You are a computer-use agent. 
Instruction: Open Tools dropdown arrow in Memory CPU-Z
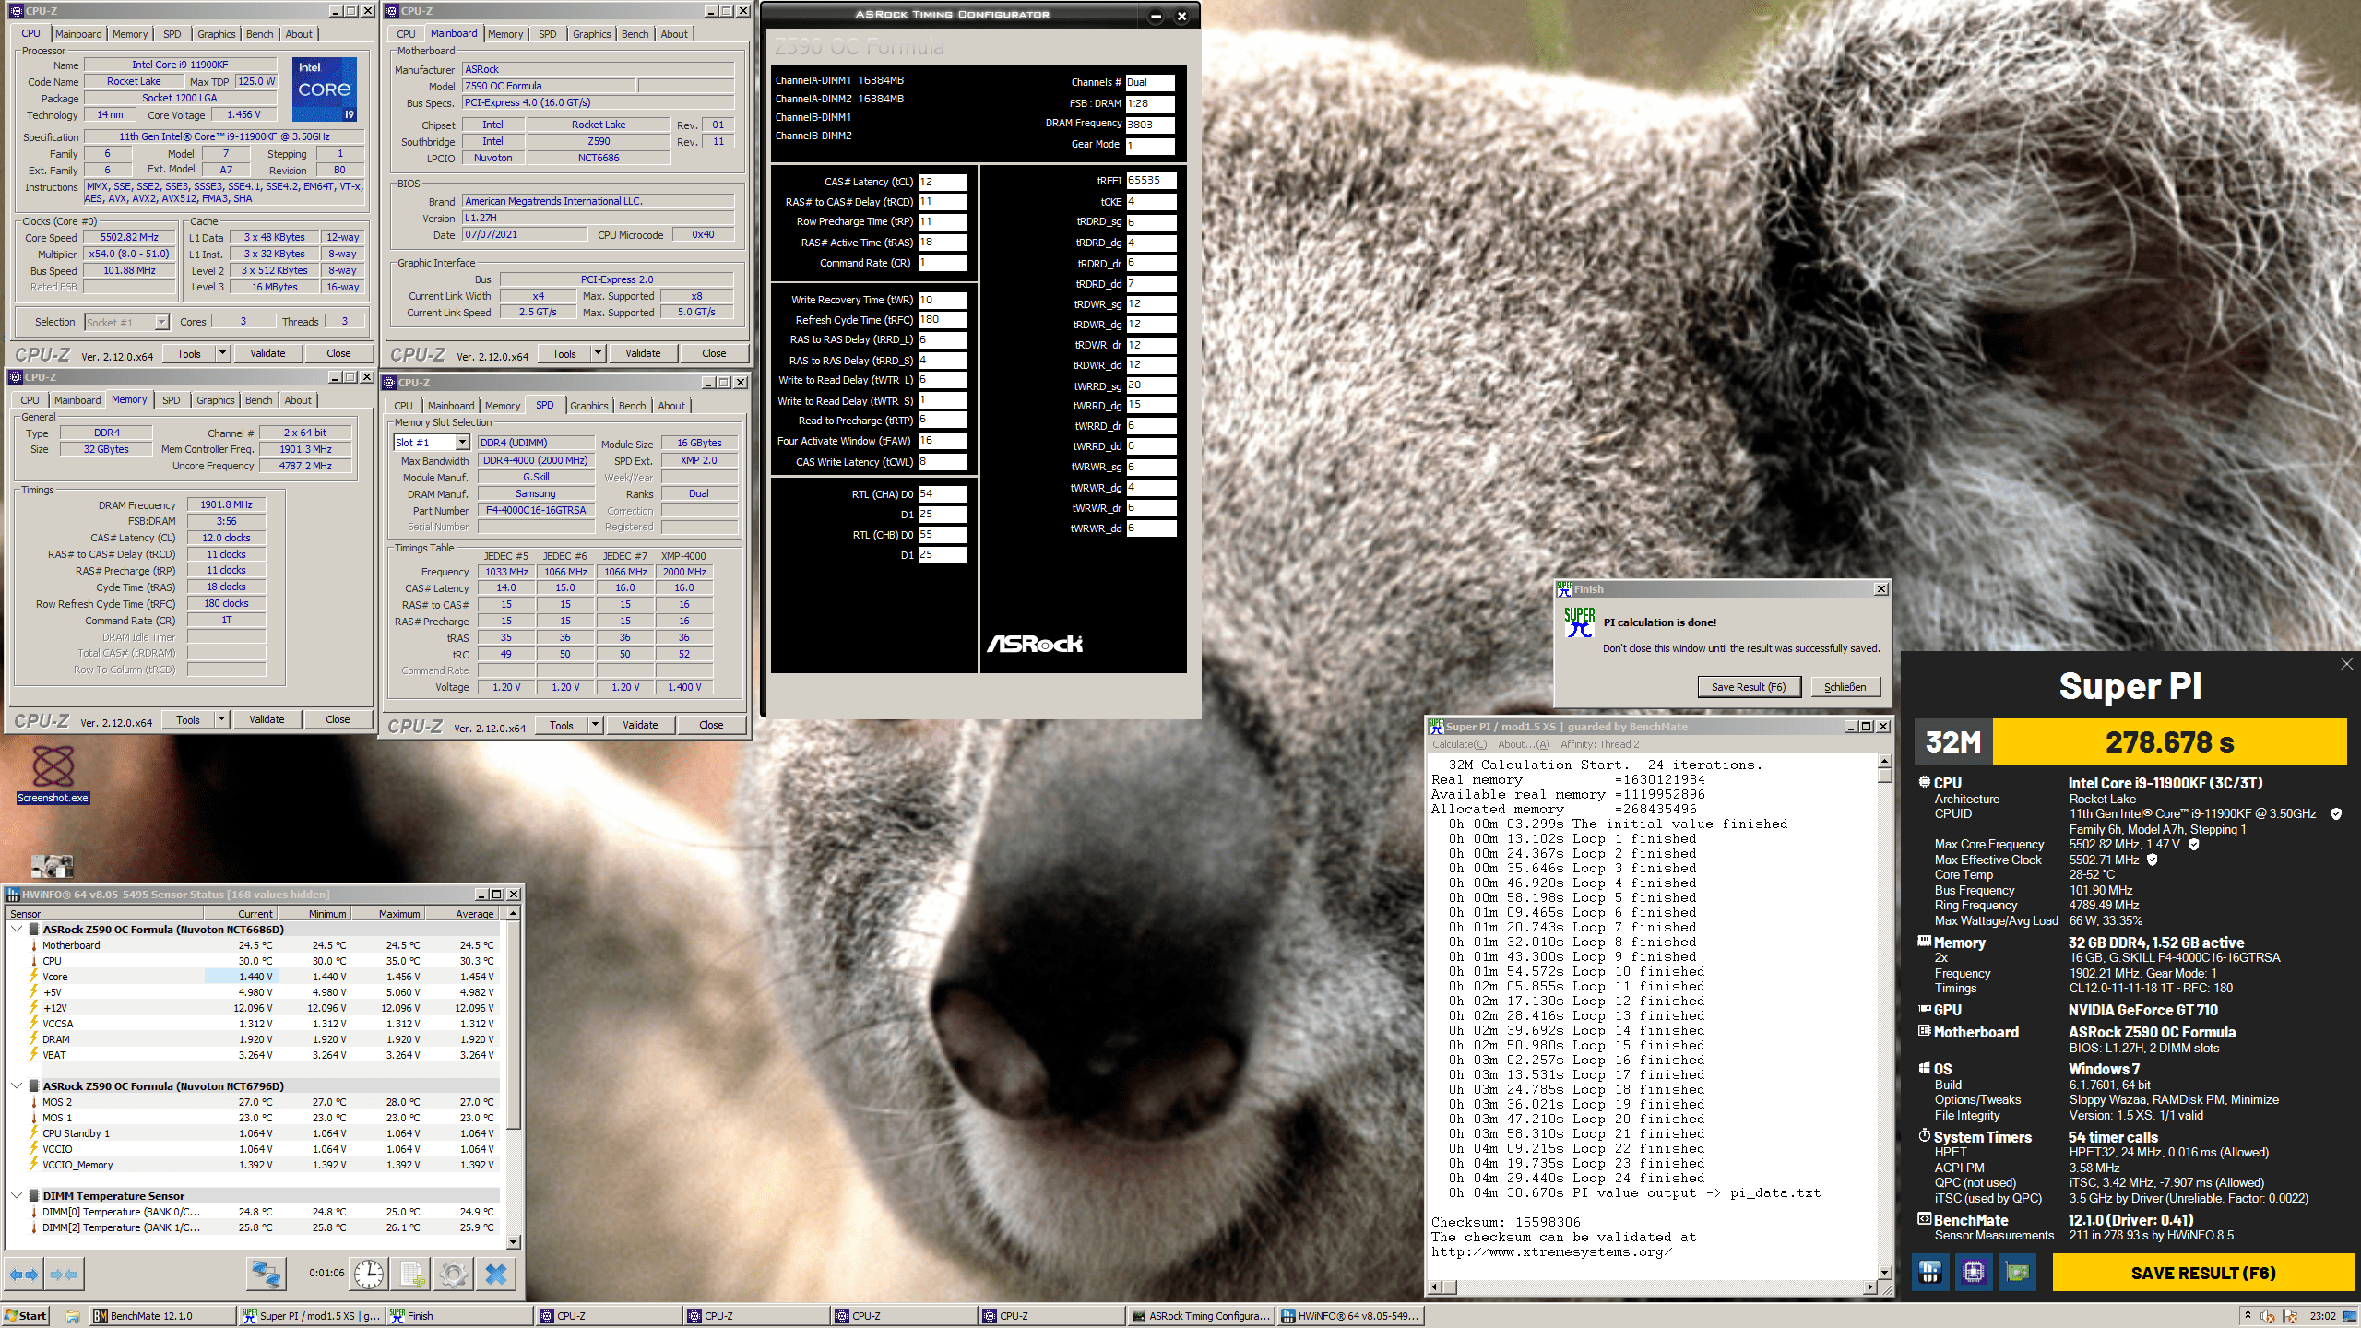tap(221, 719)
